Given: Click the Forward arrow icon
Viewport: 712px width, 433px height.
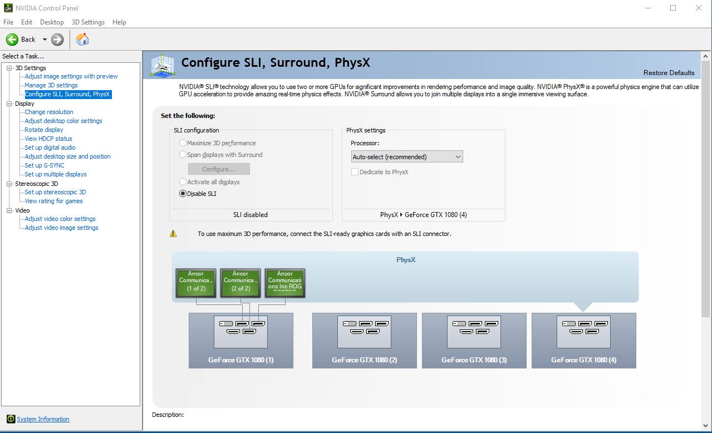Looking at the screenshot, I should (57, 40).
